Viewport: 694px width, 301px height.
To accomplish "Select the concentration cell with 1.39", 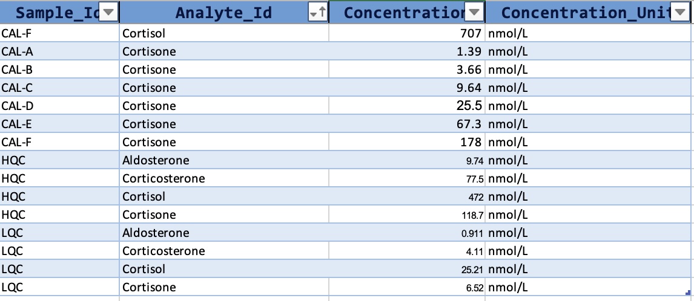I will tap(469, 51).
